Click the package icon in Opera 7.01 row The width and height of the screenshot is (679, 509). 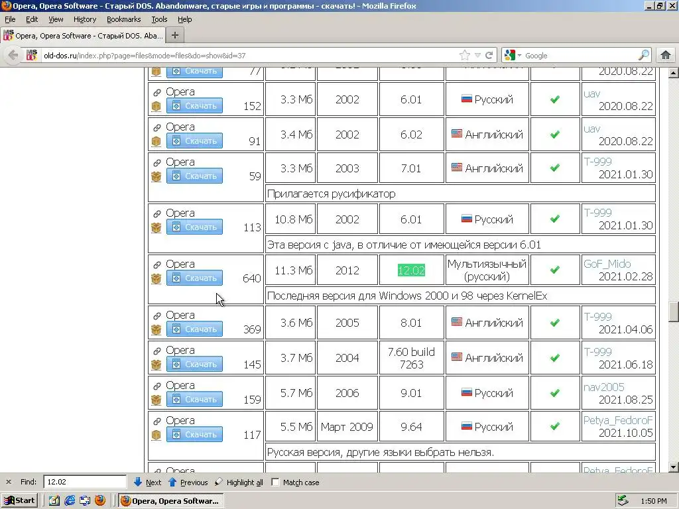(156, 176)
